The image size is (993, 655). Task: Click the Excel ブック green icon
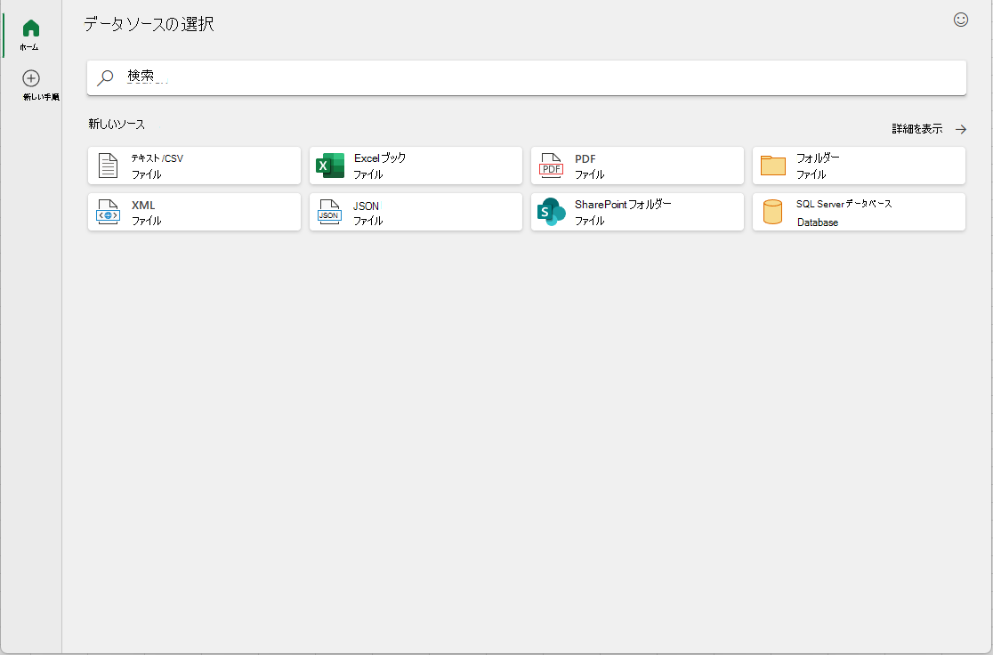pyautogui.click(x=330, y=166)
